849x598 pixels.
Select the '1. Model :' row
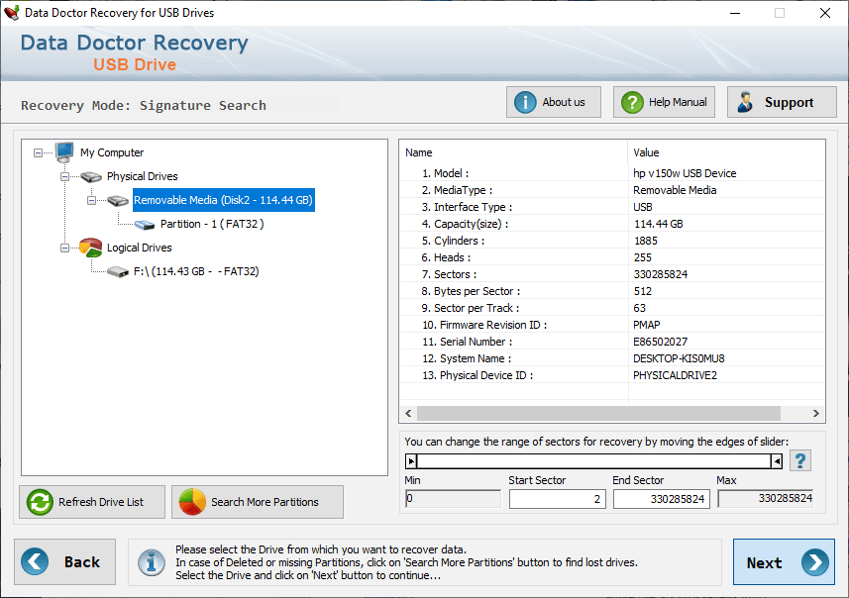pyautogui.click(x=612, y=173)
